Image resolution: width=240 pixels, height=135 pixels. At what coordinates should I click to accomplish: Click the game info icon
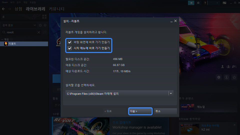[x=226, y=77]
